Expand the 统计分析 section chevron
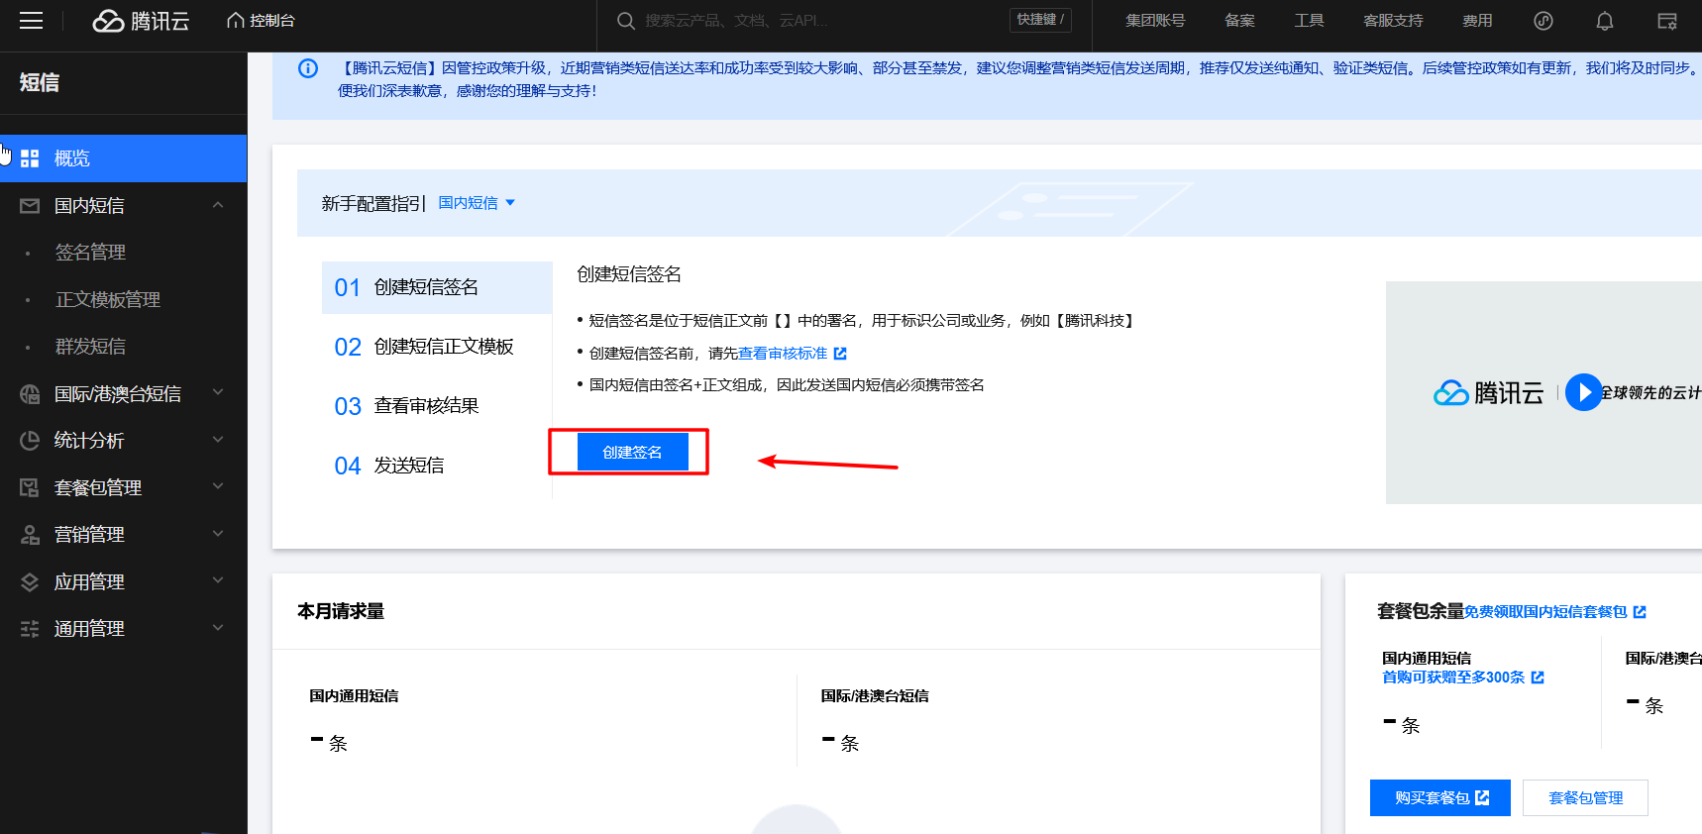The width and height of the screenshot is (1702, 834). coord(218,439)
